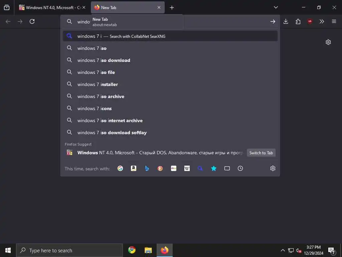Open File Explorer from the taskbar
Screen dimensions: 342x257
point(148,250)
